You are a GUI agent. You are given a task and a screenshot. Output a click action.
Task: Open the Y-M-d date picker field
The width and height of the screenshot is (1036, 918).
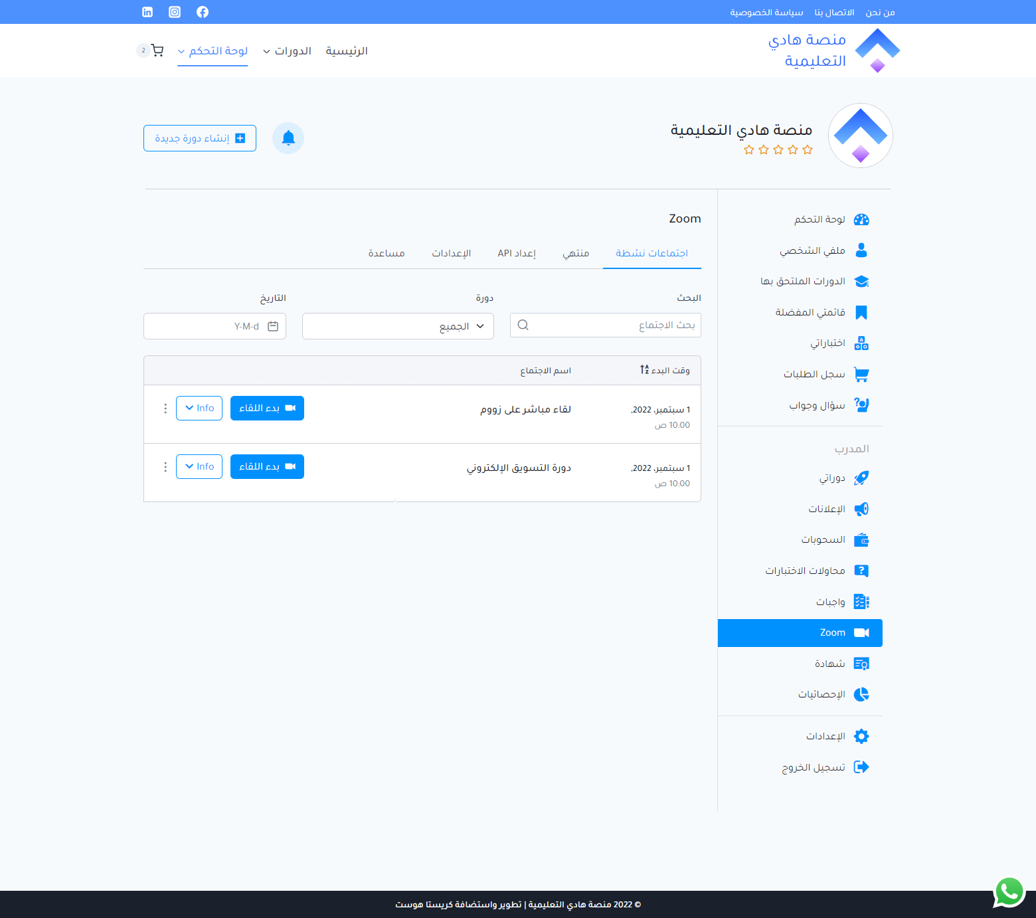point(215,326)
